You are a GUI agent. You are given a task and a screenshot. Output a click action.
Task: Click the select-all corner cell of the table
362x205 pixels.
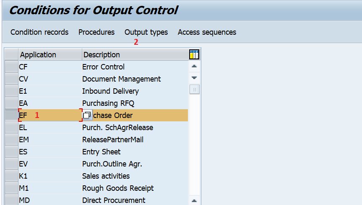(11, 54)
